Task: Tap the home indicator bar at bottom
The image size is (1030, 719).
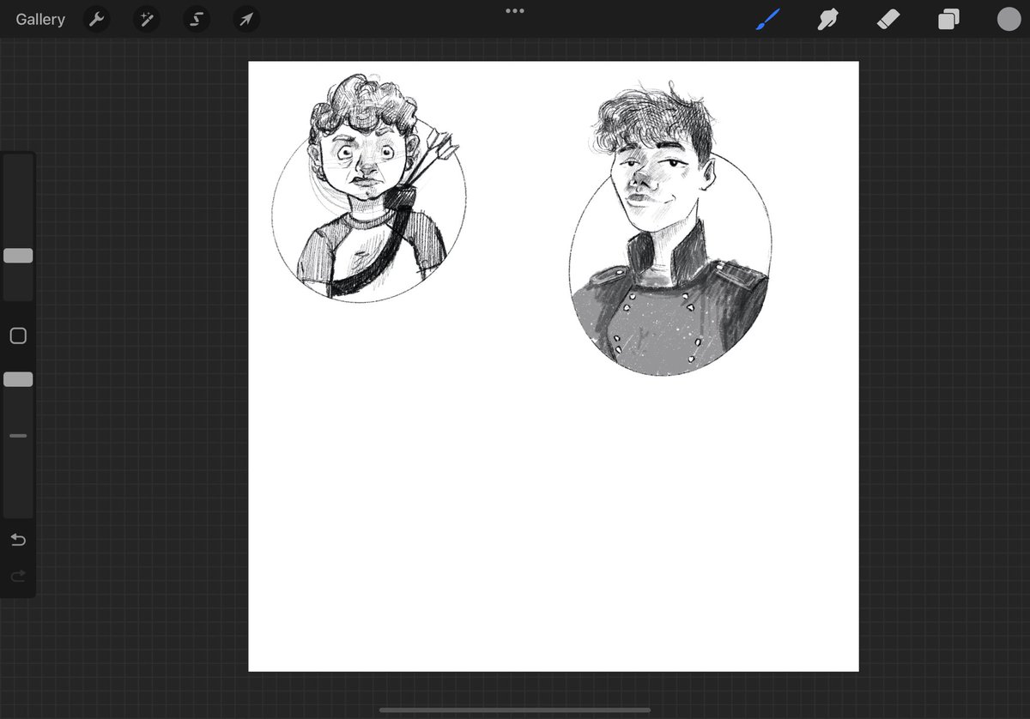Action: (x=515, y=710)
